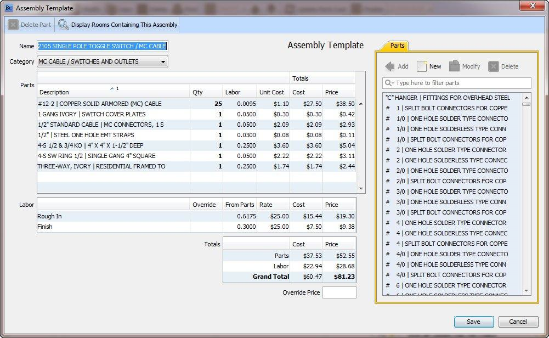Image resolution: width=549 pixels, height=338 pixels.
Task: Select the Rough In labor row
Action: coord(110,216)
